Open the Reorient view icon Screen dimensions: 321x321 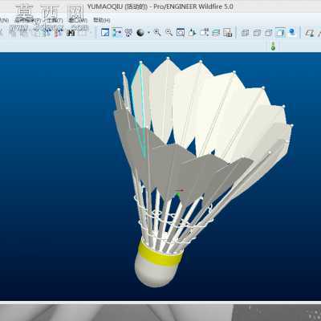point(192,33)
